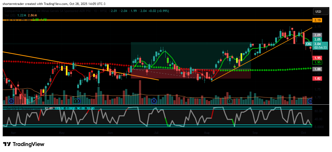Click the dividend D marker near April
The height and width of the screenshot is (152, 332).
pyautogui.click(x=11, y=101)
